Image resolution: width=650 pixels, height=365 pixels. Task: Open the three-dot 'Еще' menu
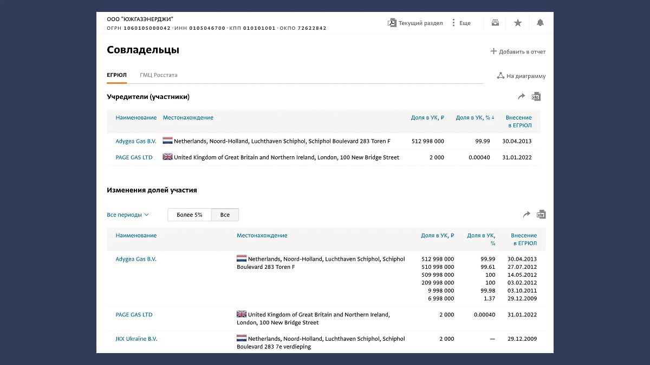(453, 23)
